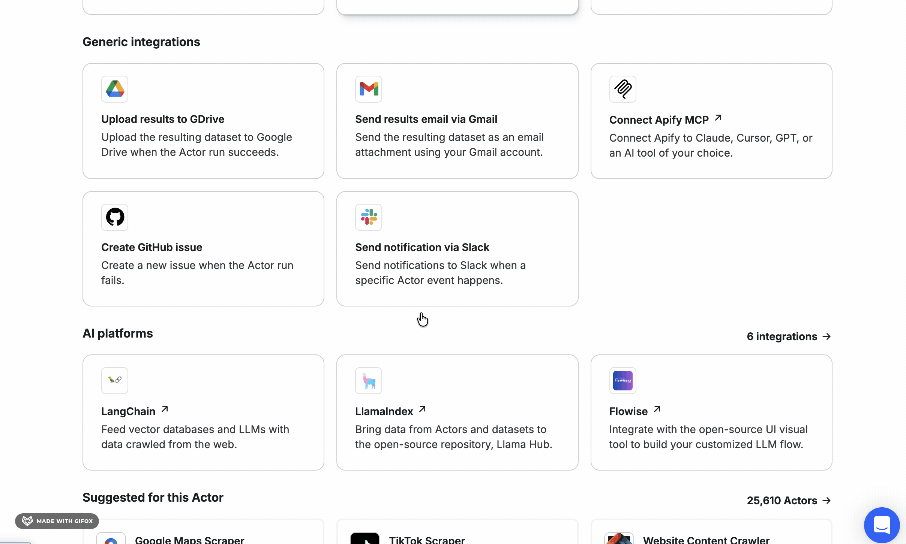Select the Gmail icon
Screen dimensions: 906x544
368,89
